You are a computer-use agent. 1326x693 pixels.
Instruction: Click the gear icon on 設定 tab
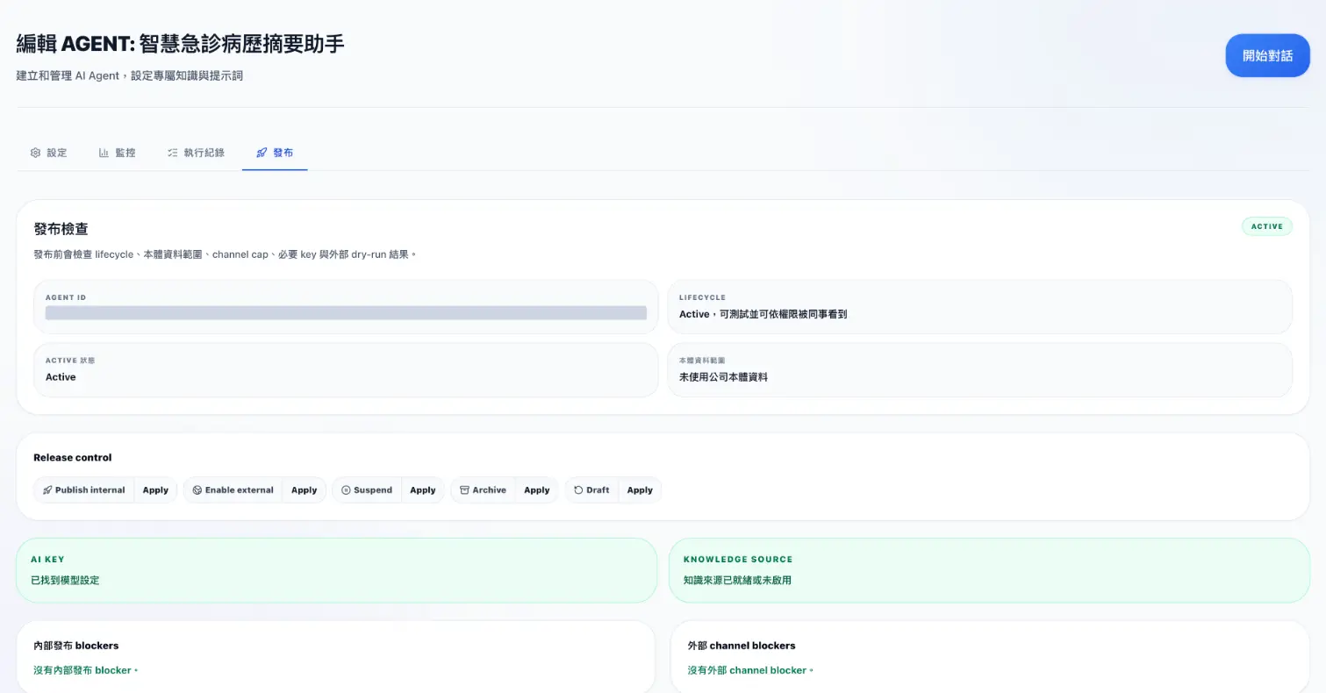(35, 153)
